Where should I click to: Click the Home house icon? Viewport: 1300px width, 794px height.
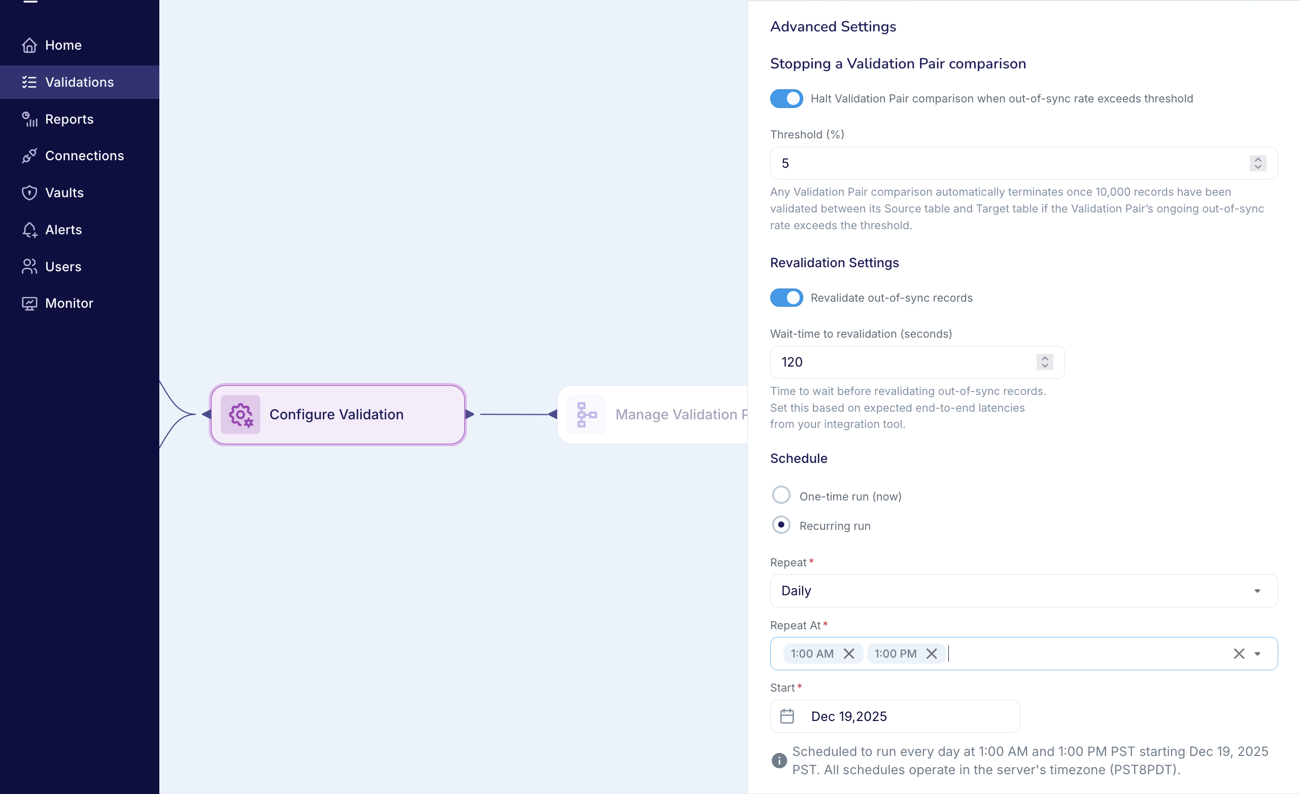coord(29,45)
